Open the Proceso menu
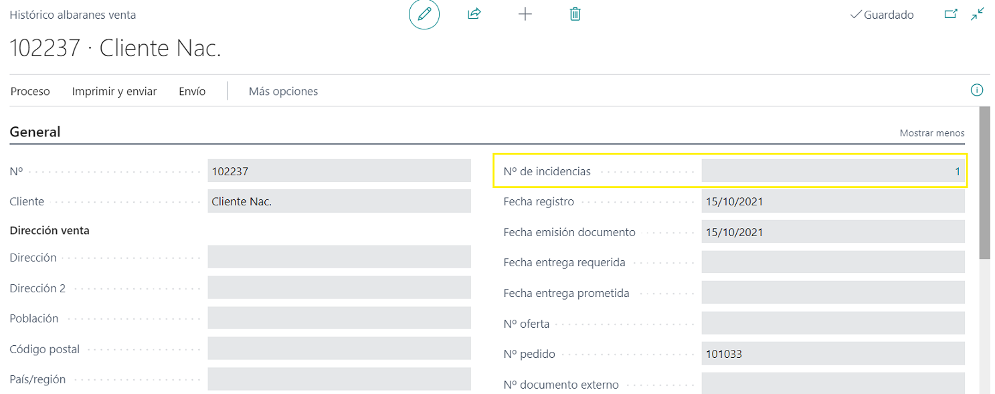 tap(30, 92)
